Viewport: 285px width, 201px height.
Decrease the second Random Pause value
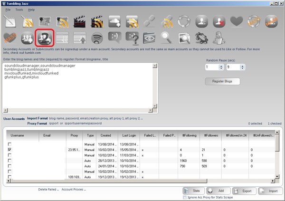(242, 68)
